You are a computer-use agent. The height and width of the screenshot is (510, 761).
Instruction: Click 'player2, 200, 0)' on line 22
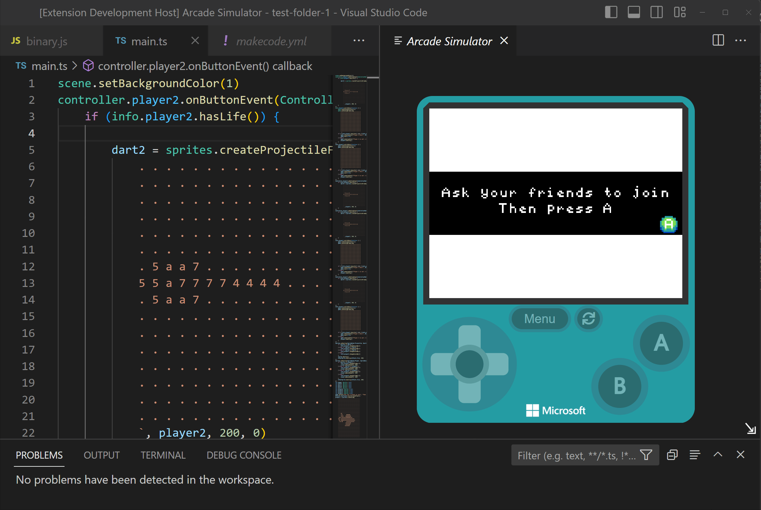pyautogui.click(x=212, y=433)
